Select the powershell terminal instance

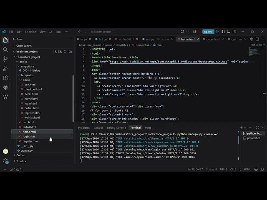[254, 138]
